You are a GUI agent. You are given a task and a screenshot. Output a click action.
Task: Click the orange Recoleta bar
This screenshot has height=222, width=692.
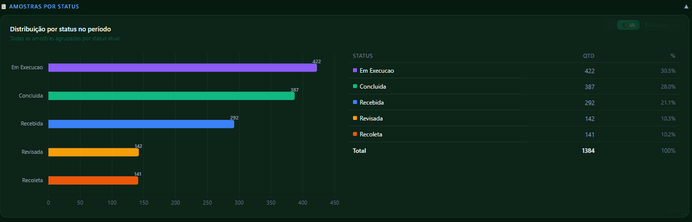pyautogui.click(x=93, y=180)
